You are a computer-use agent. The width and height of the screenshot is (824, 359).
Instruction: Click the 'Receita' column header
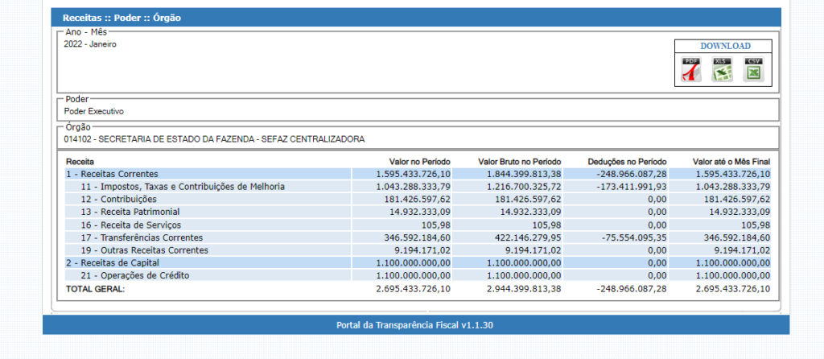click(80, 161)
